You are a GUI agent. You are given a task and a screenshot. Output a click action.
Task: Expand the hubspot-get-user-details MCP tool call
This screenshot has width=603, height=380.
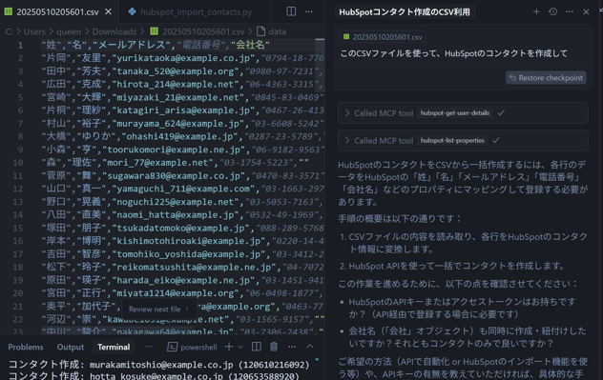(463, 112)
